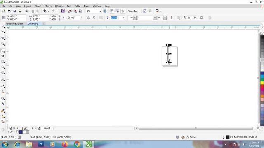Open a file using the folder icon
The image size is (264, 148).
[x=9, y=11]
